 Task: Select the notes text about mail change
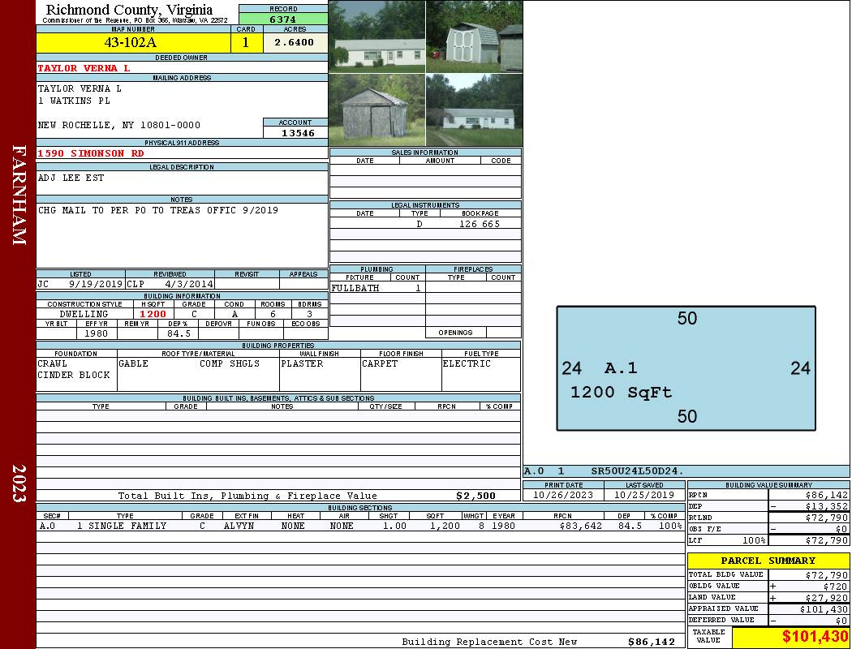click(x=158, y=210)
